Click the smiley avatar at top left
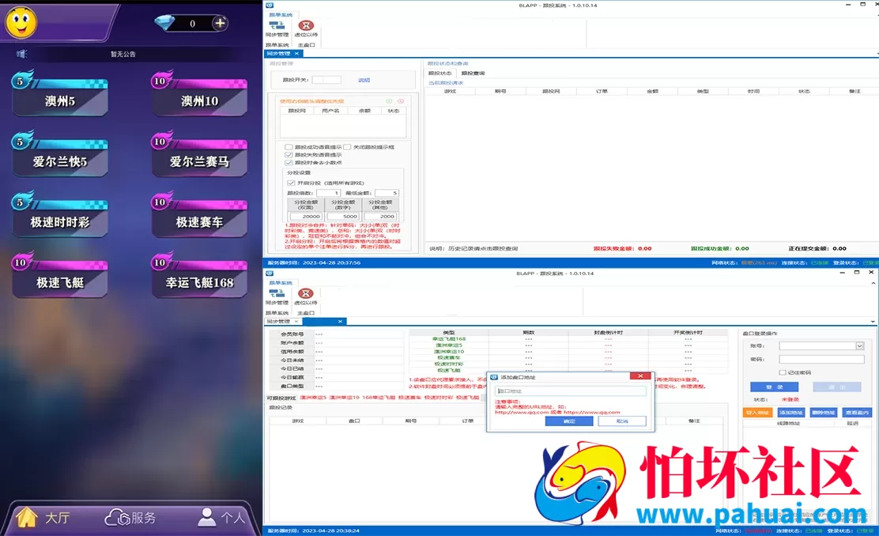The width and height of the screenshot is (879, 536). [x=20, y=22]
